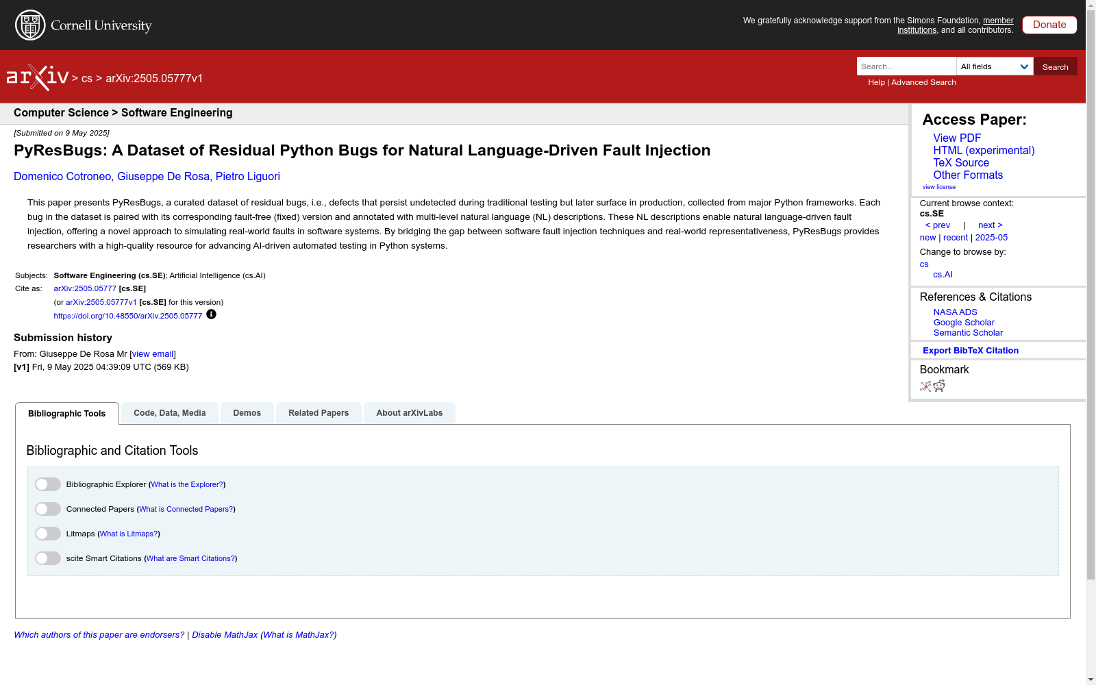Click the DOI info icon

[x=211, y=314]
